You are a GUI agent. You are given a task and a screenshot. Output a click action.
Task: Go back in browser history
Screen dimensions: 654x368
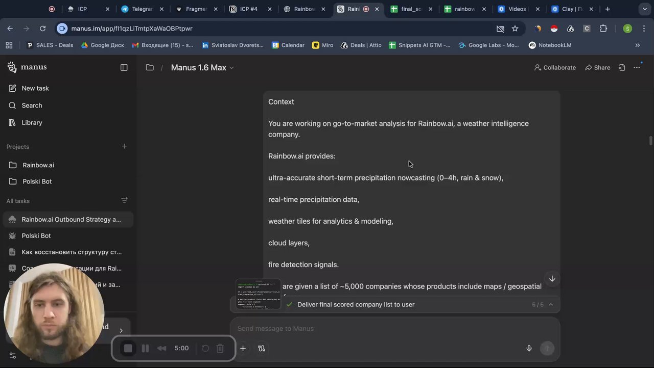point(10,29)
